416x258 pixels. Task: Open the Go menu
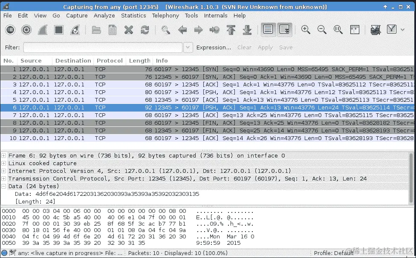pos(56,16)
